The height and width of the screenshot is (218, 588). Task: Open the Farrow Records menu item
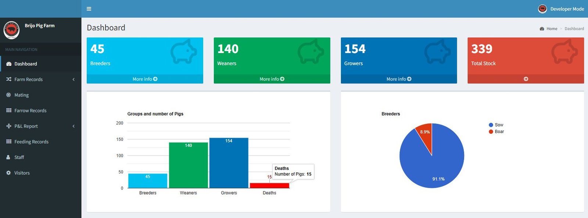(x=40, y=111)
